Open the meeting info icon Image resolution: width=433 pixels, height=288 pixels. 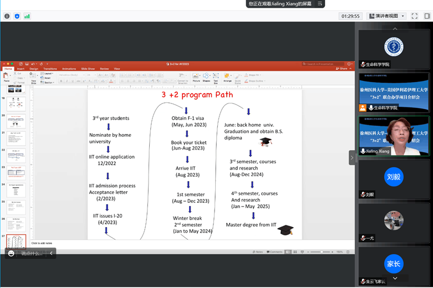pos(7,16)
